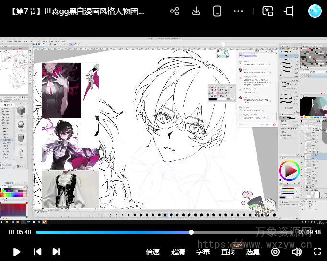Viewport: 327px width, 261px height.
Task: Toggle fullscreen mode
Action: click(x=317, y=251)
